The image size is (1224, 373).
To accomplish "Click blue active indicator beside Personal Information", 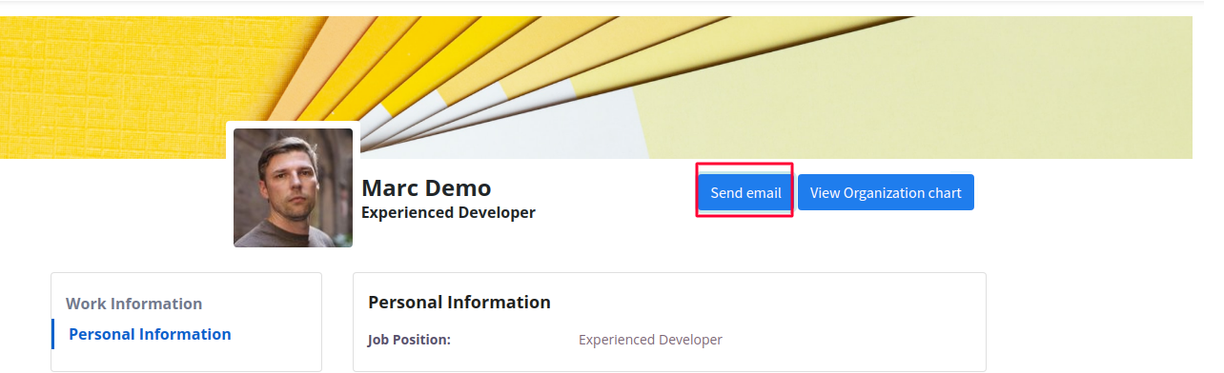I will [53, 334].
